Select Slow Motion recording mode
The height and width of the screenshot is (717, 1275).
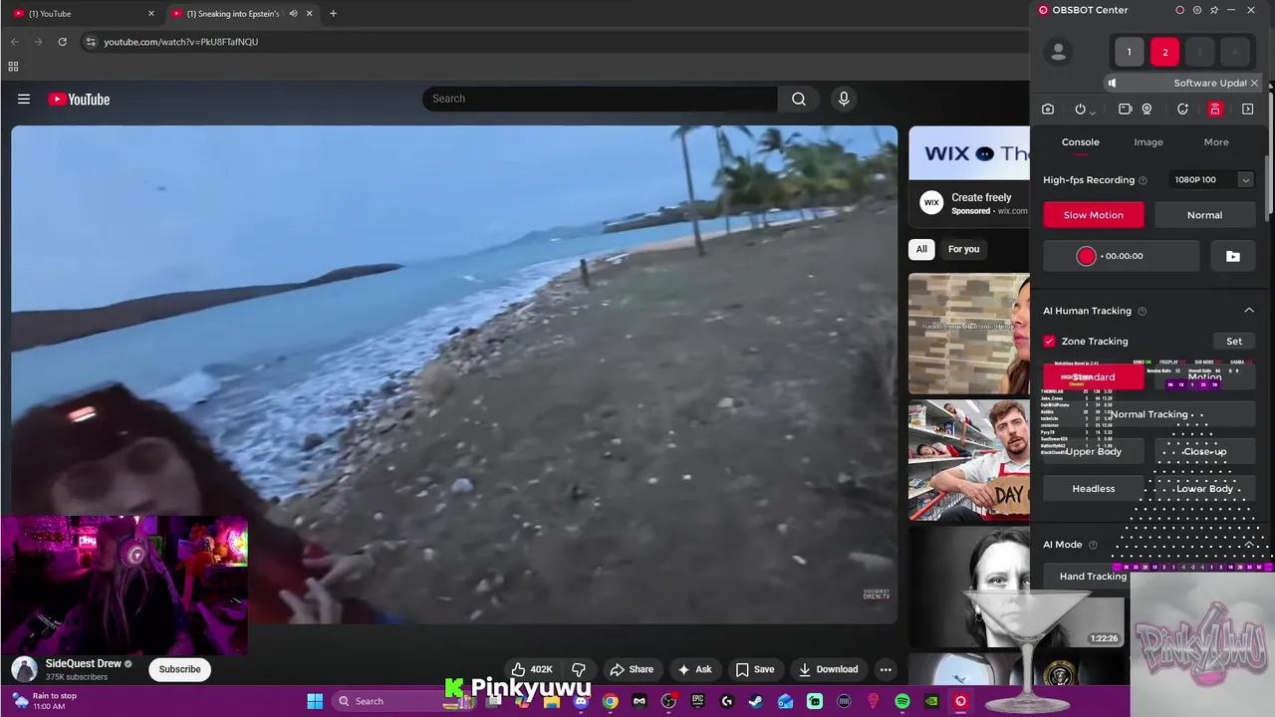pyautogui.click(x=1094, y=215)
